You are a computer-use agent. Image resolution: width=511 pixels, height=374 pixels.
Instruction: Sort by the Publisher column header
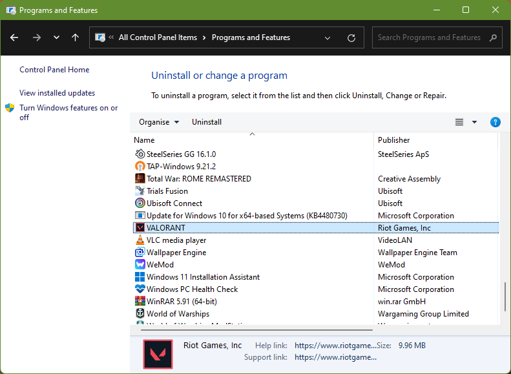pos(435,140)
